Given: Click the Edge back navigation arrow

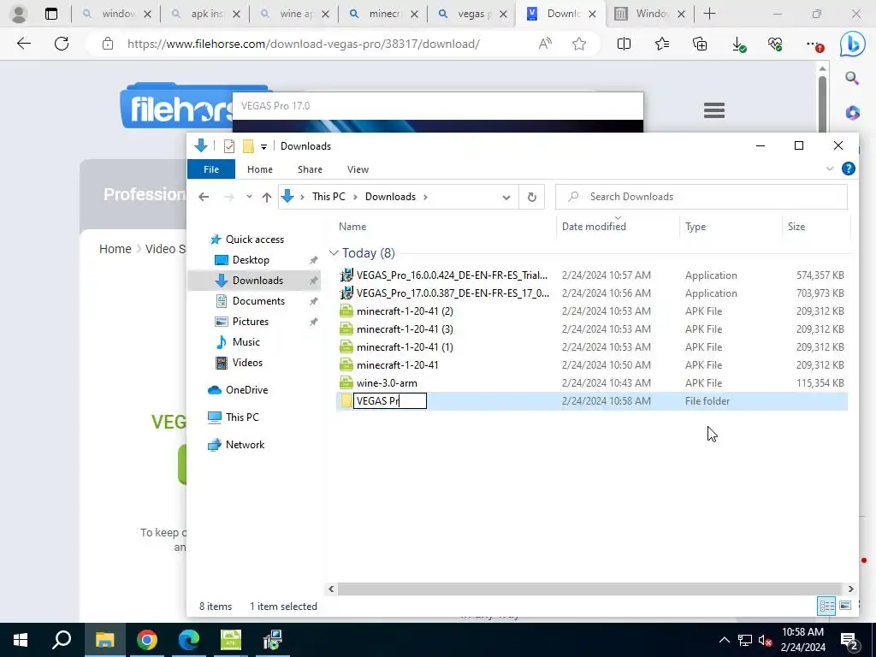Looking at the screenshot, I should pos(23,44).
